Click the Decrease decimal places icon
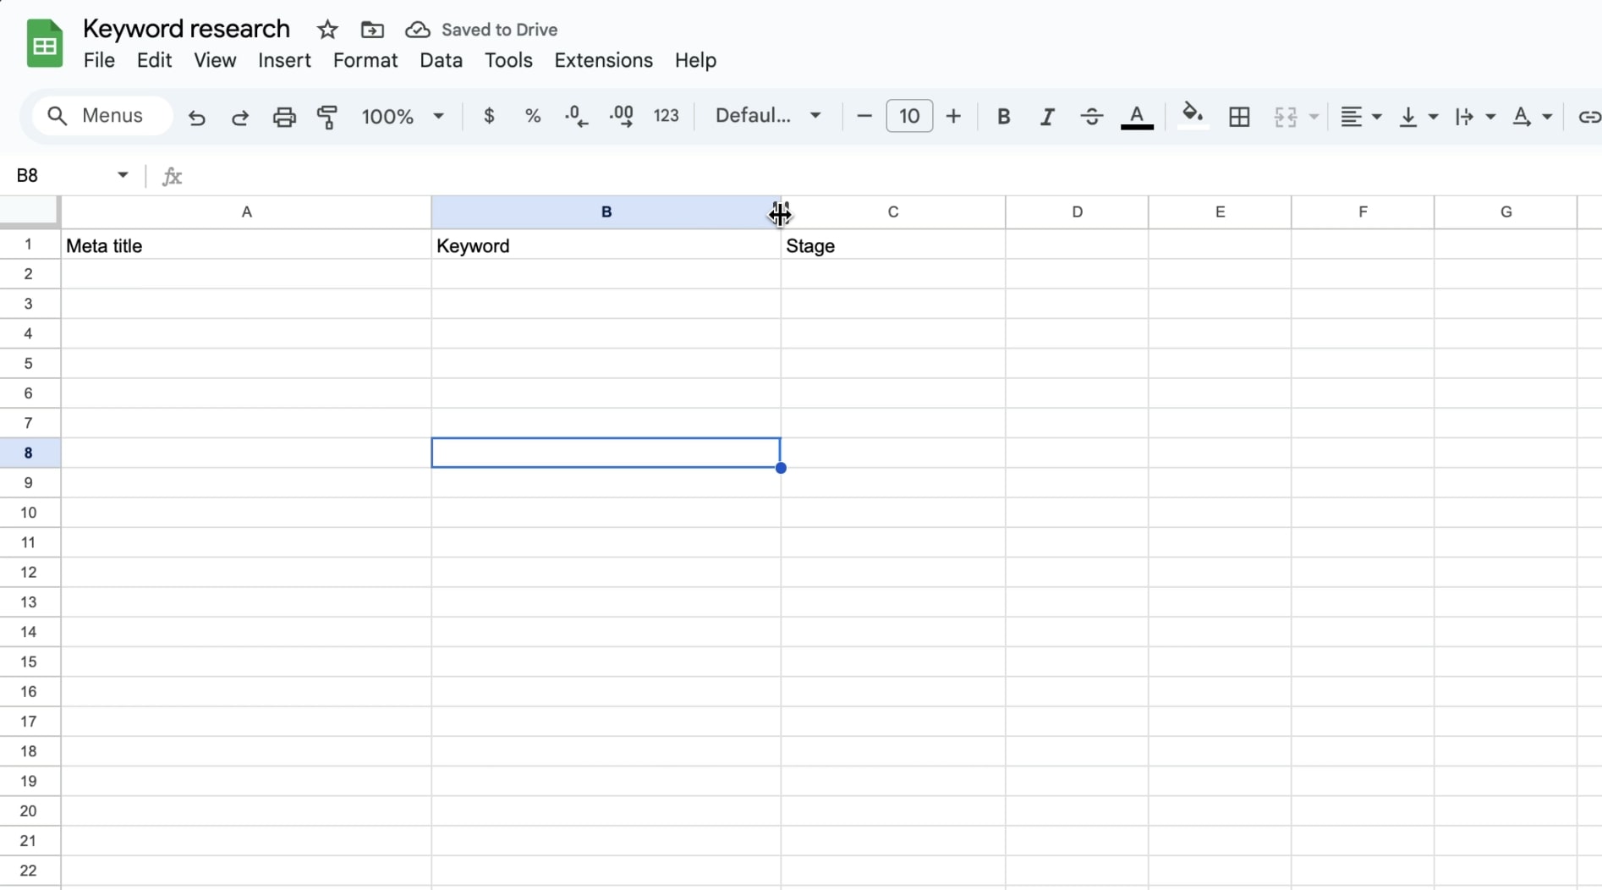The height and width of the screenshot is (890, 1602). tap(576, 116)
